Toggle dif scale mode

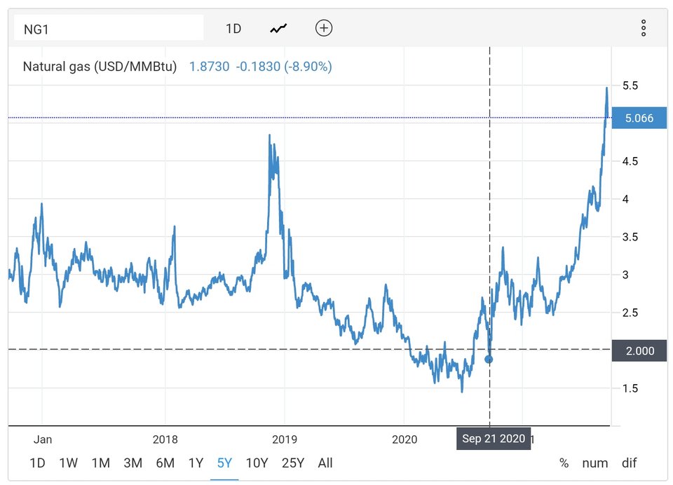[x=630, y=463]
